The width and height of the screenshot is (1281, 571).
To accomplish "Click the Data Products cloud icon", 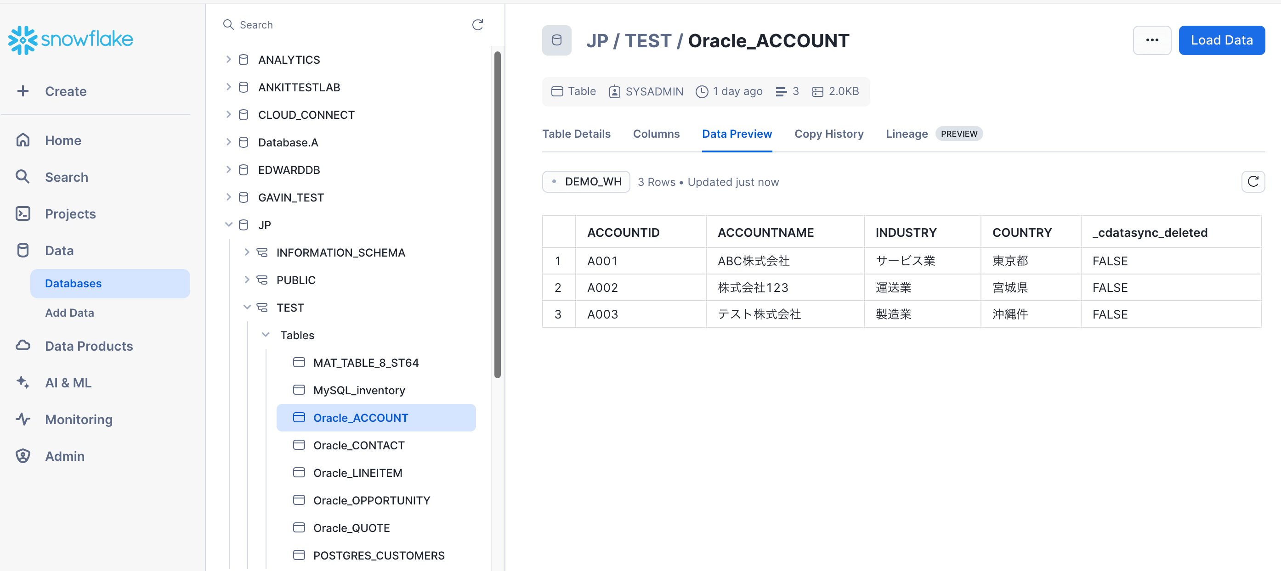I will tap(23, 345).
